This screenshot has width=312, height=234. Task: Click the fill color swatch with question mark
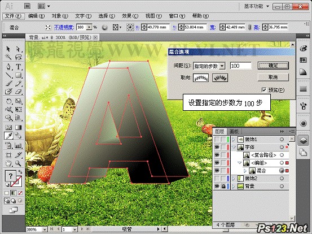coord(10,176)
